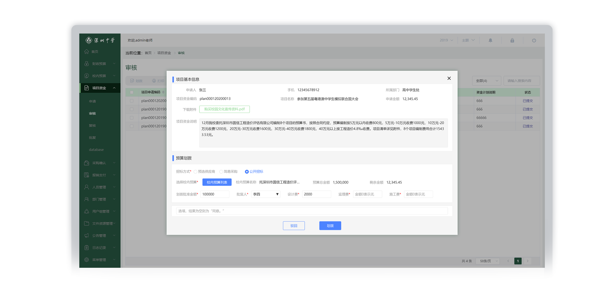Expand the 部门管理 sidebar menu
This screenshot has height=283, width=616.
pyautogui.click(x=100, y=199)
